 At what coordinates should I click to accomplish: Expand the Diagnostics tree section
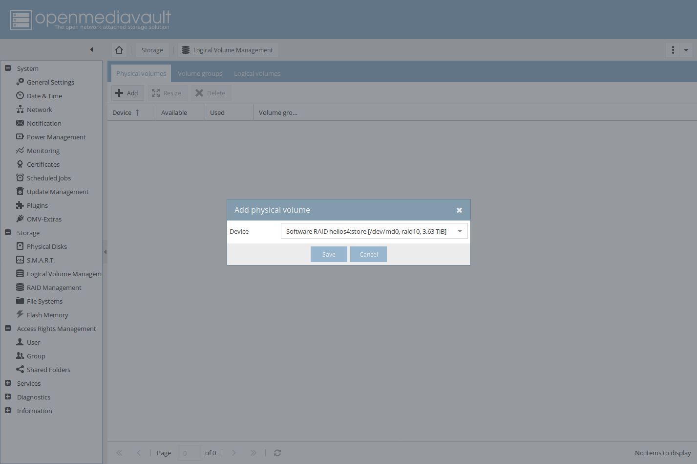(x=8, y=397)
